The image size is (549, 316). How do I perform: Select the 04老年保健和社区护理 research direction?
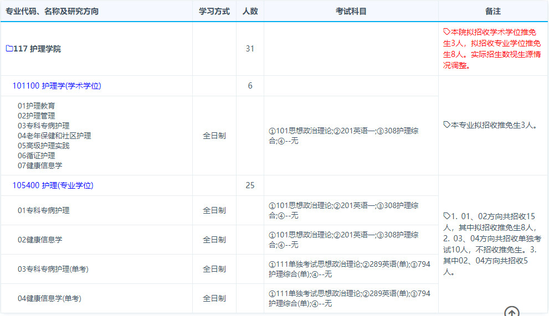pyautogui.click(x=54, y=136)
